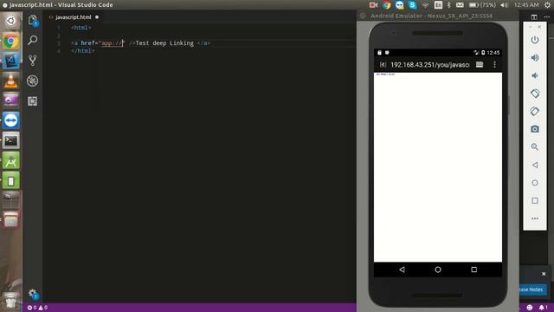Open VLC media player from the launcher
The image size is (554, 312).
tap(11, 81)
